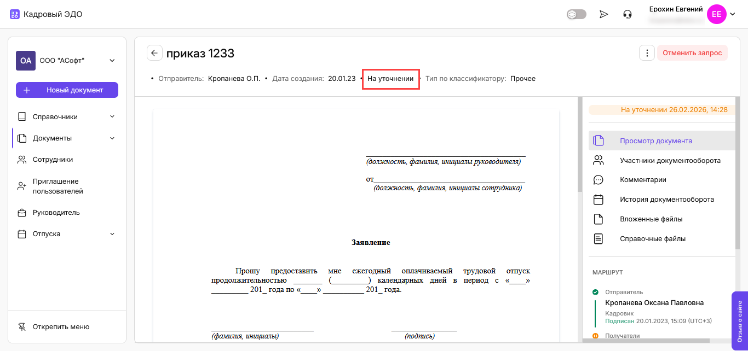Expand the Справочники menu section
This screenshot has width=748, height=351.
point(112,116)
